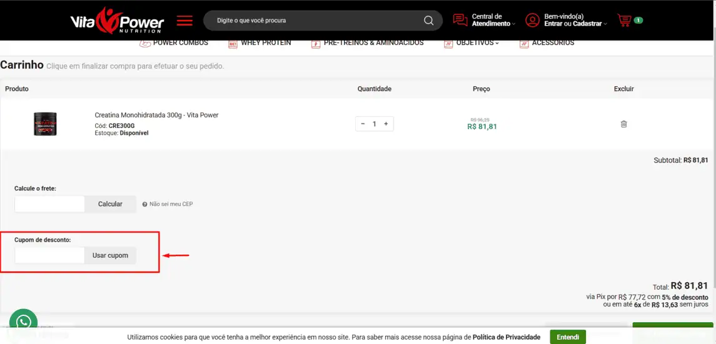Click the Pré-Treinos category icon
The width and height of the screenshot is (716, 344).
(316, 43)
